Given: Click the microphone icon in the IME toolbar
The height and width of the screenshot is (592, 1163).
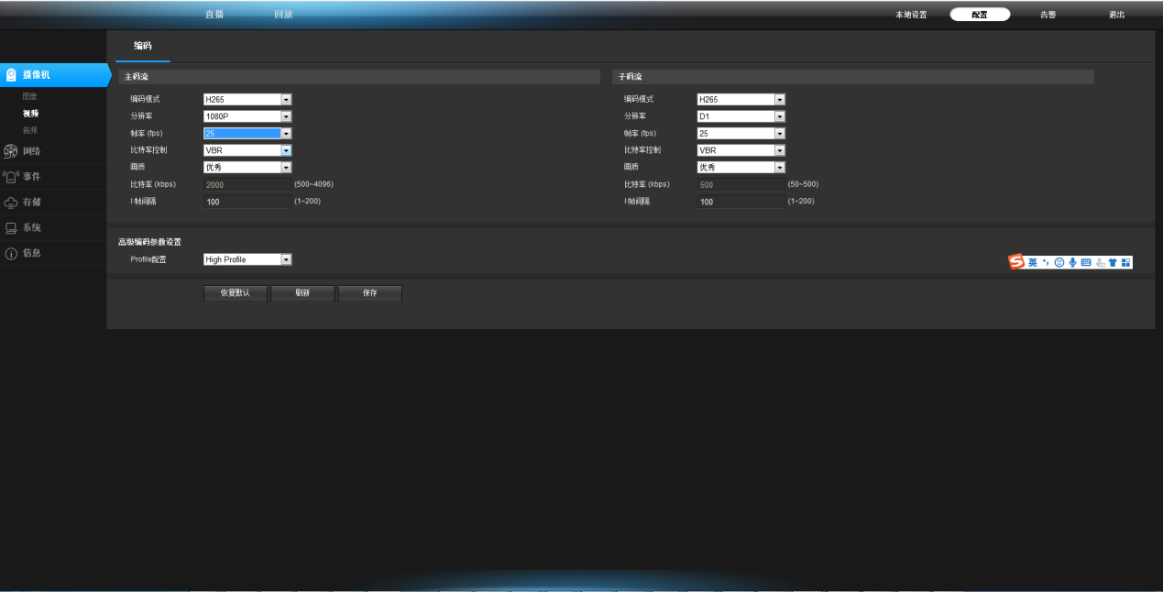Looking at the screenshot, I should pos(1072,263).
